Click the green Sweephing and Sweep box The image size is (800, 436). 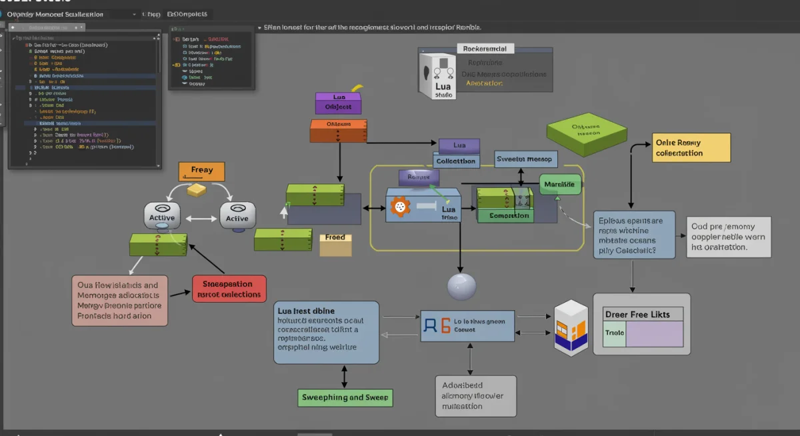pyautogui.click(x=344, y=397)
